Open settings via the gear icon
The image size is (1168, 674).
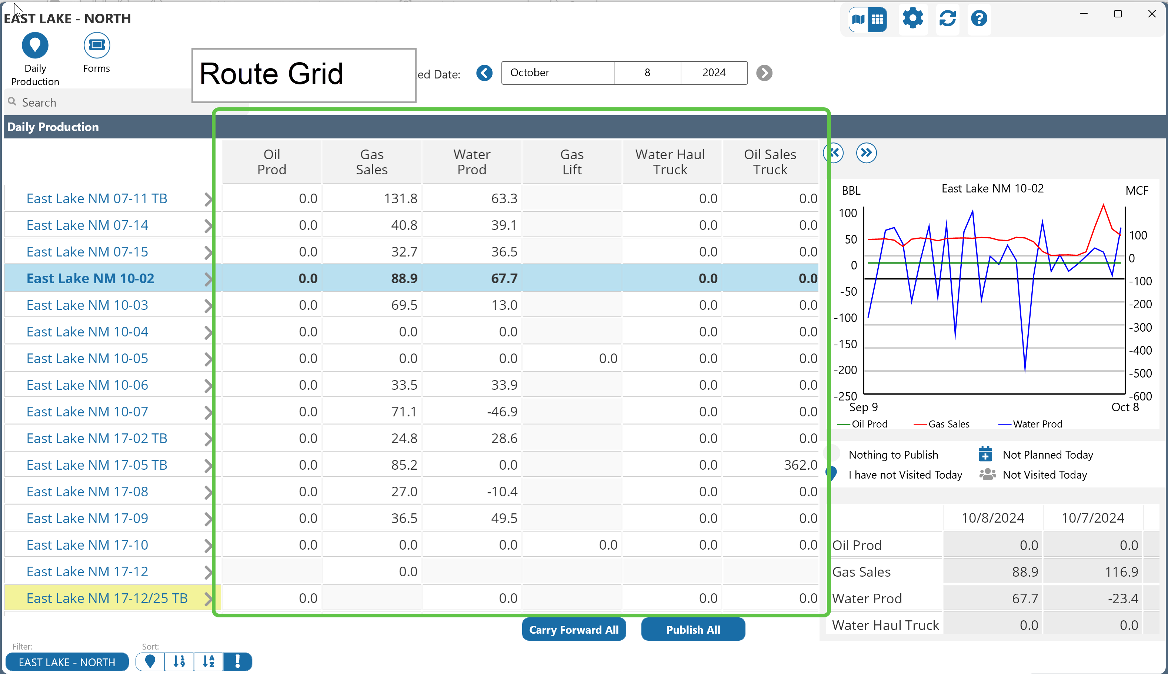pyautogui.click(x=912, y=19)
